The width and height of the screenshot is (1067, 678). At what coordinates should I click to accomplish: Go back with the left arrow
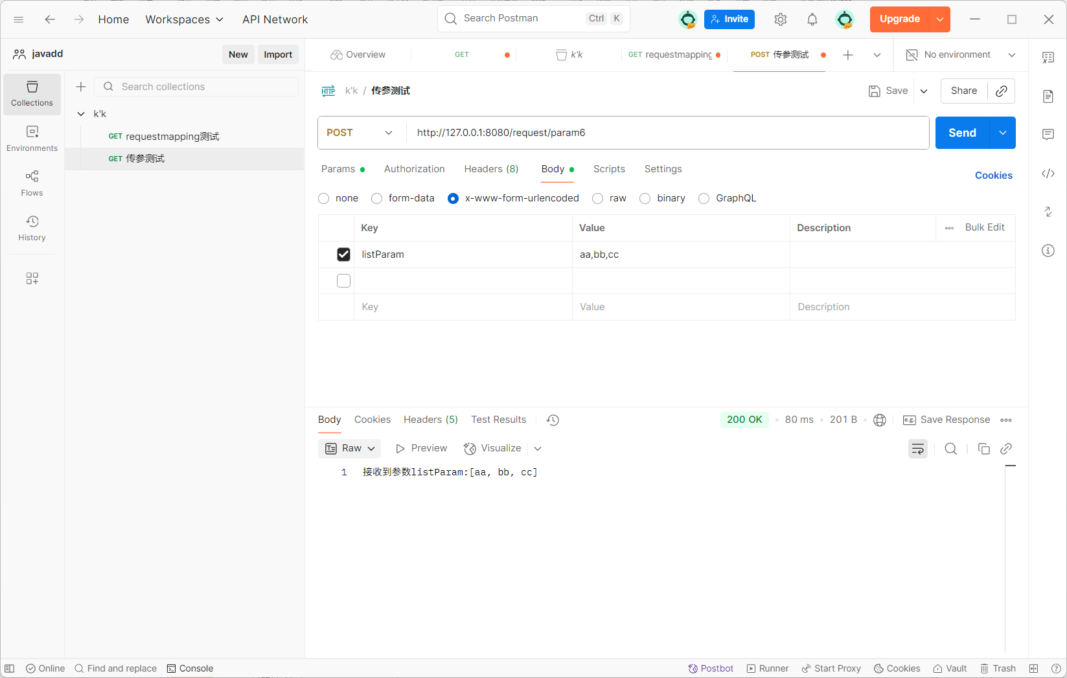click(50, 19)
